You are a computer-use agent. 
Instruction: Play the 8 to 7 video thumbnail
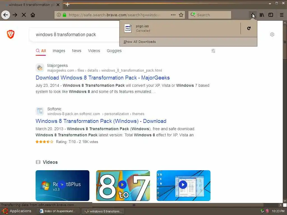click(123, 185)
